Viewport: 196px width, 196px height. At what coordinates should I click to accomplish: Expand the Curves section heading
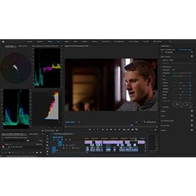click(163, 116)
